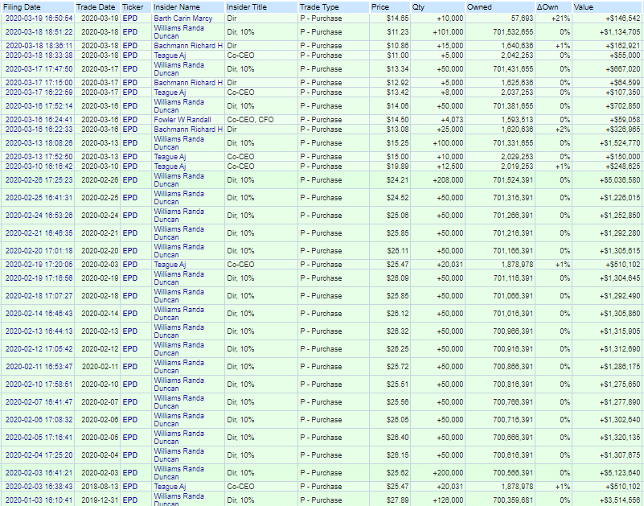Open filing 2020-02-25 16:41:31
The width and height of the screenshot is (644, 506).
click(x=39, y=198)
